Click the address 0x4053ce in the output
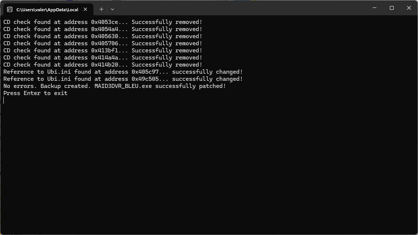 coord(105,22)
